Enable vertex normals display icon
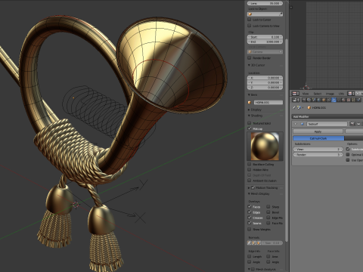This screenshot has height=272, width=363. pos(250,243)
